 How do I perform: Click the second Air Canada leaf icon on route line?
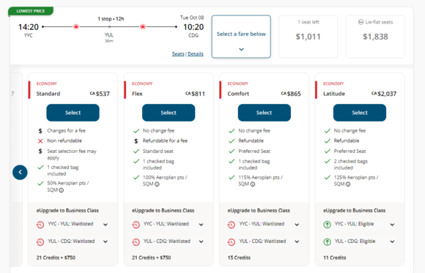143,26
